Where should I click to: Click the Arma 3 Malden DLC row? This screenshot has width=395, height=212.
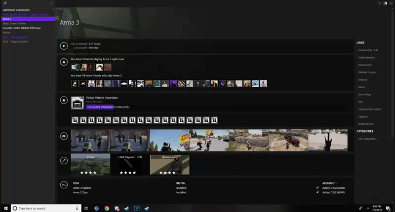pos(209,188)
